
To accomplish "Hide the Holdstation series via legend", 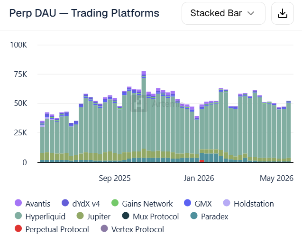I will tap(248, 204).
